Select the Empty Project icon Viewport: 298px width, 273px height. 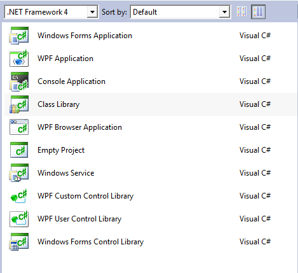(19, 150)
